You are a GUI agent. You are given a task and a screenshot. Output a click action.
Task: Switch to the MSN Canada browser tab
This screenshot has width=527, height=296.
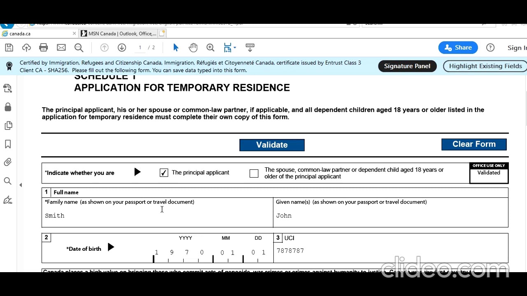(119, 34)
